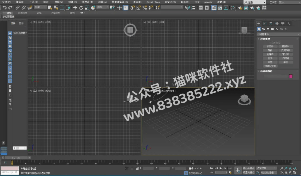This screenshot has width=301, height=176.
Task: Open the Select by Name list tool
Action: pos(56,8)
